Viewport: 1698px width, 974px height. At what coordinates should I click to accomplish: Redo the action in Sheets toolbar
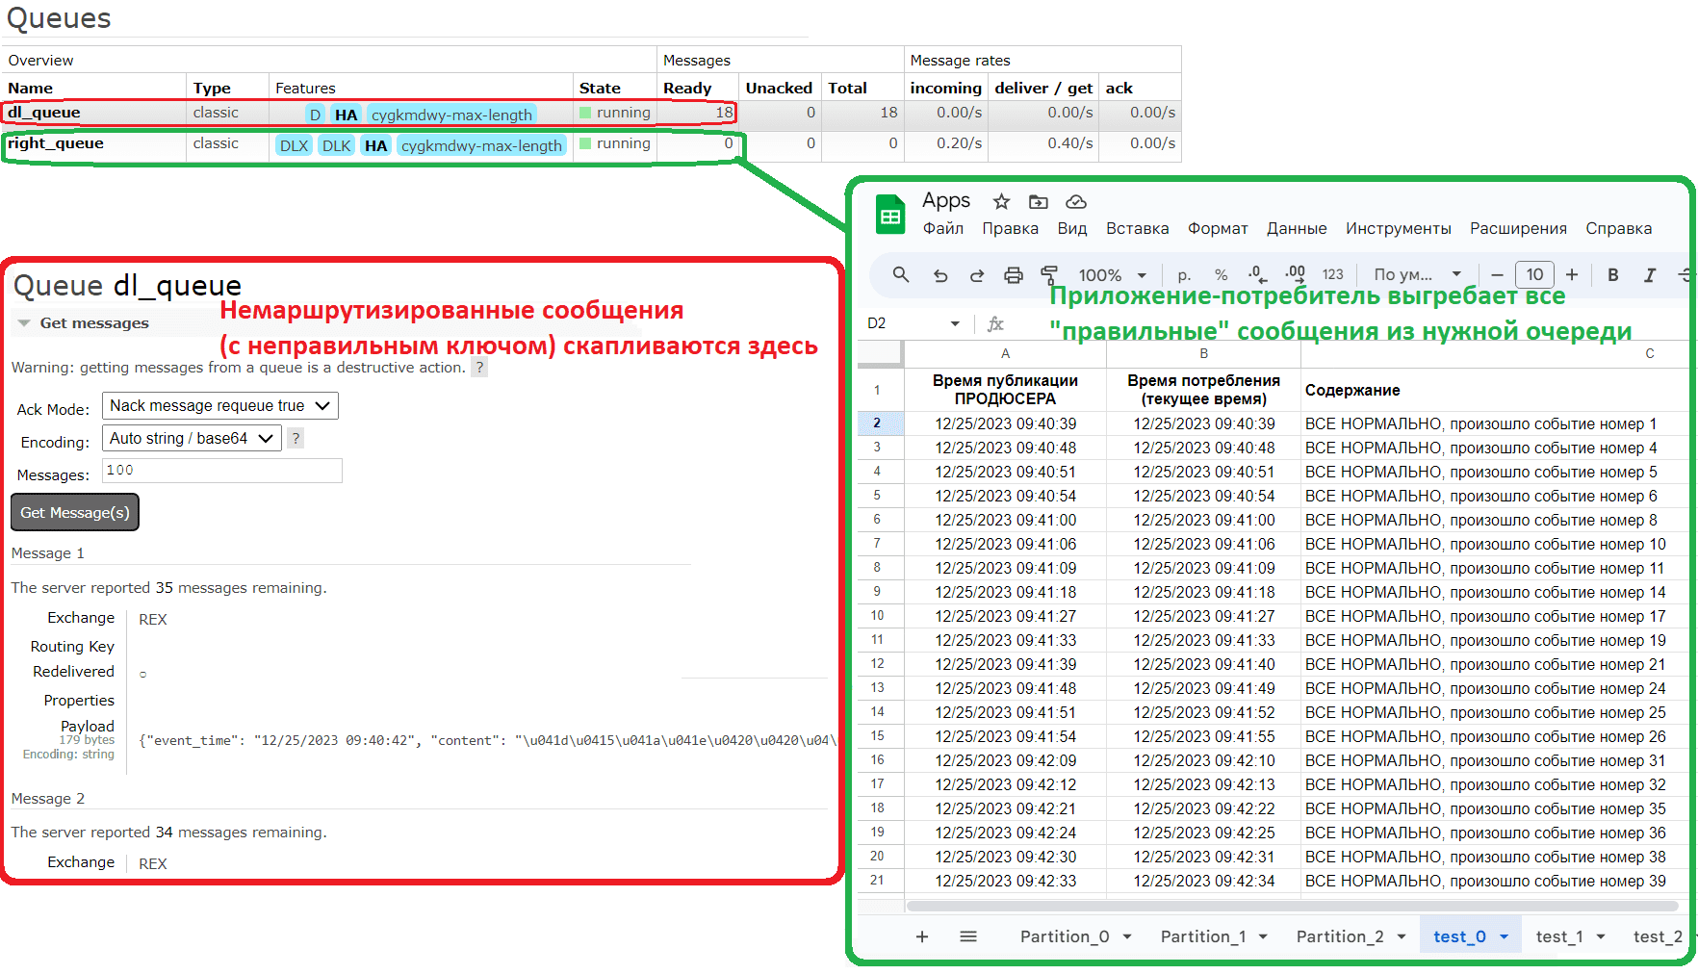click(x=977, y=275)
